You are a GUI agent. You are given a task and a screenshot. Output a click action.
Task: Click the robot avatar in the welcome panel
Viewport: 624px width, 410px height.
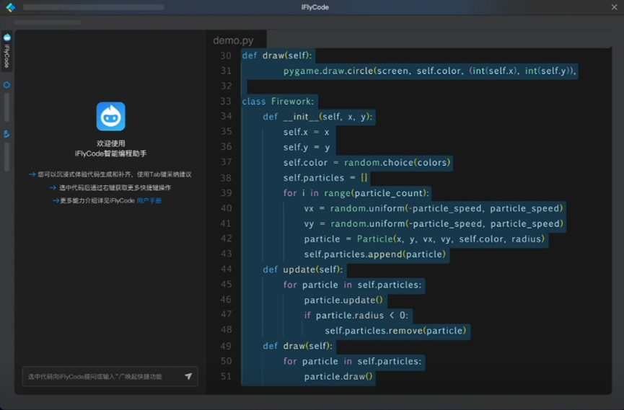110,117
